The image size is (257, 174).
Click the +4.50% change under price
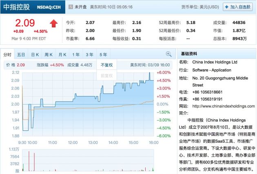point(41,31)
